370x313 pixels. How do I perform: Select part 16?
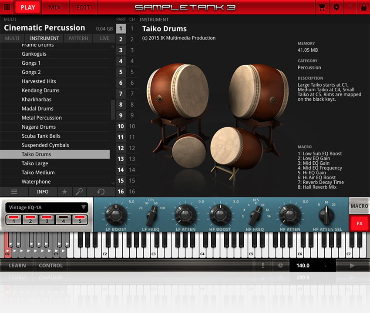[121, 191]
